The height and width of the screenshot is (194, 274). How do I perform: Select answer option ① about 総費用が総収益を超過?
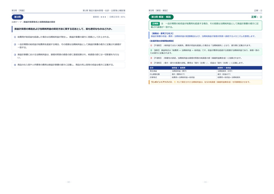[x=68, y=37]
